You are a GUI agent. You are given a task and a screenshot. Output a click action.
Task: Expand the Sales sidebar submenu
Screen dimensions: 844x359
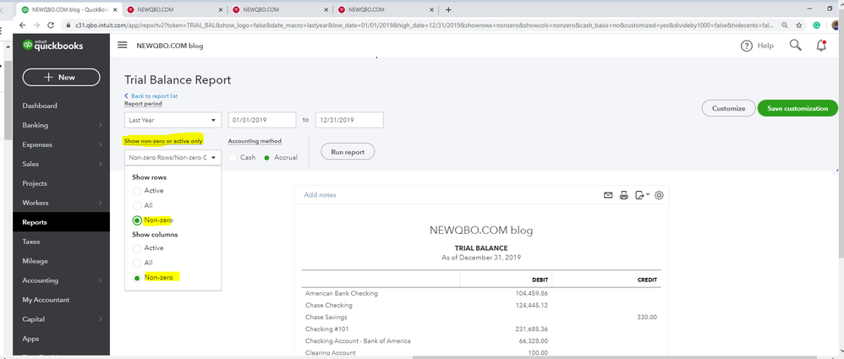(101, 164)
